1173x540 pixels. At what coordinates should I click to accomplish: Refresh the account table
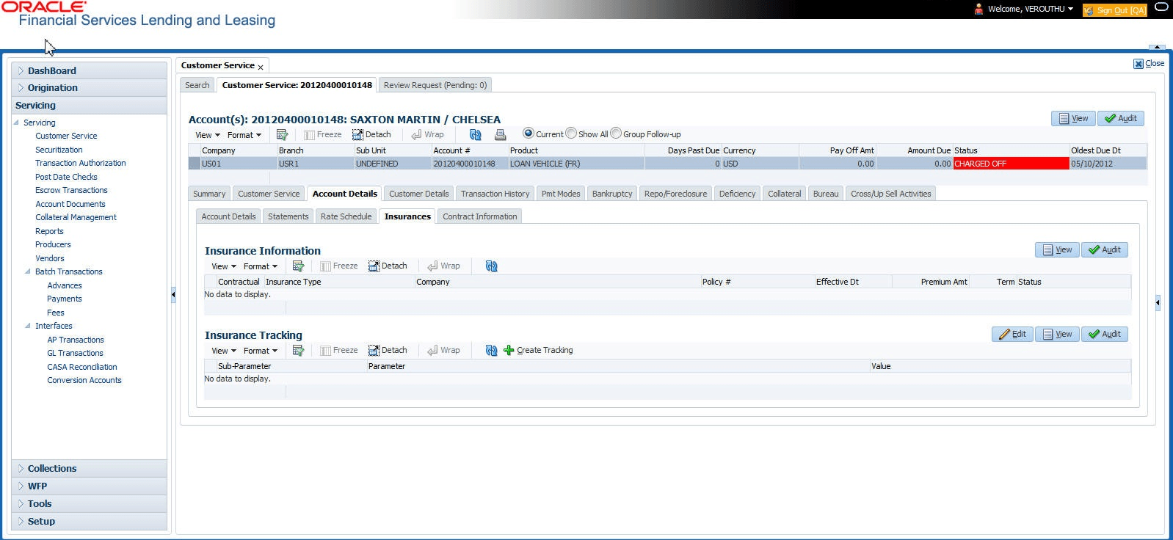click(476, 135)
